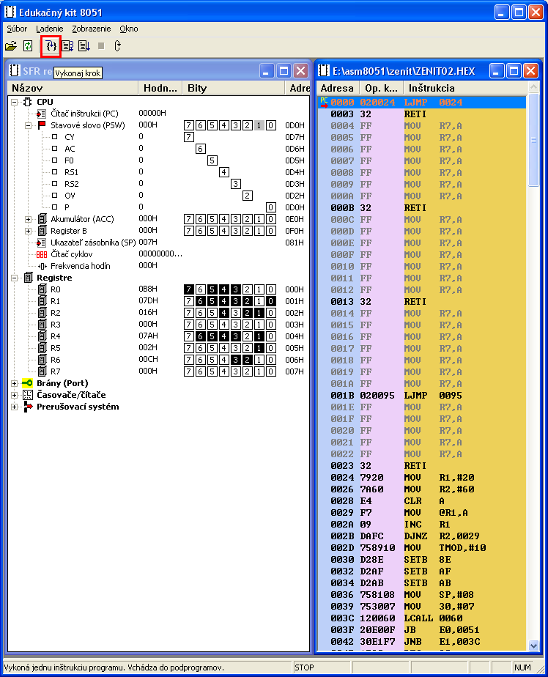Viewport: 548px width, 677px height.
Task: Collapse the CPU tree node
Action: pyautogui.click(x=14, y=103)
